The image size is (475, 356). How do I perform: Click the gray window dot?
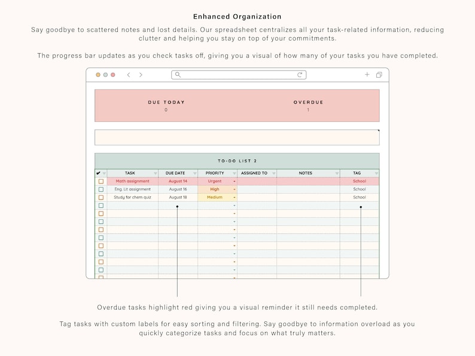coord(105,75)
